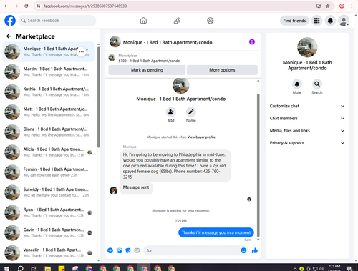The image size is (358, 271).
Task: Open View buyer profile link
Action: tap(201, 137)
